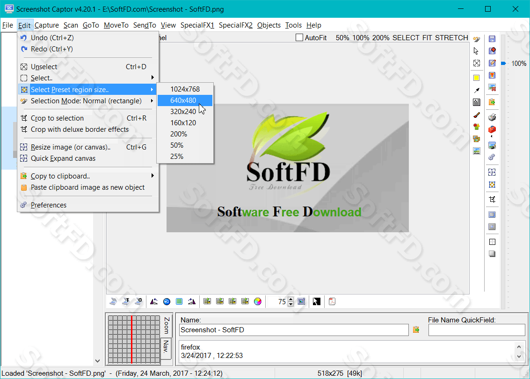This screenshot has width=530, height=379.
Task: Expand Selection Mode: Normal (rectangle) submenu
Action: [x=88, y=101]
